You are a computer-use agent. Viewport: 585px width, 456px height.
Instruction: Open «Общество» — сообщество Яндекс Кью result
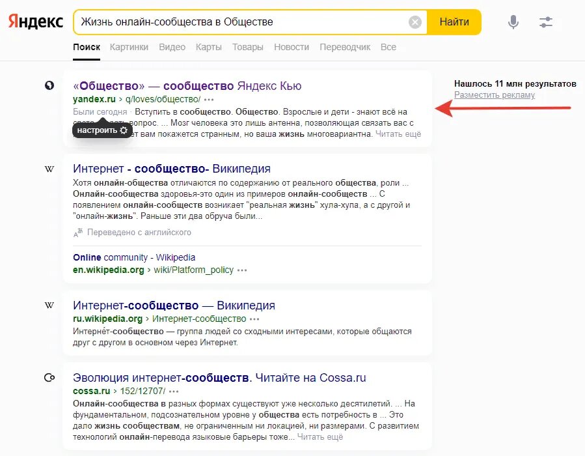pyautogui.click(x=187, y=86)
